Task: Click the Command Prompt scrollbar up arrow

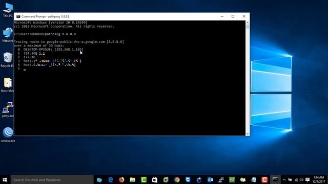Action: coord(248,22)
